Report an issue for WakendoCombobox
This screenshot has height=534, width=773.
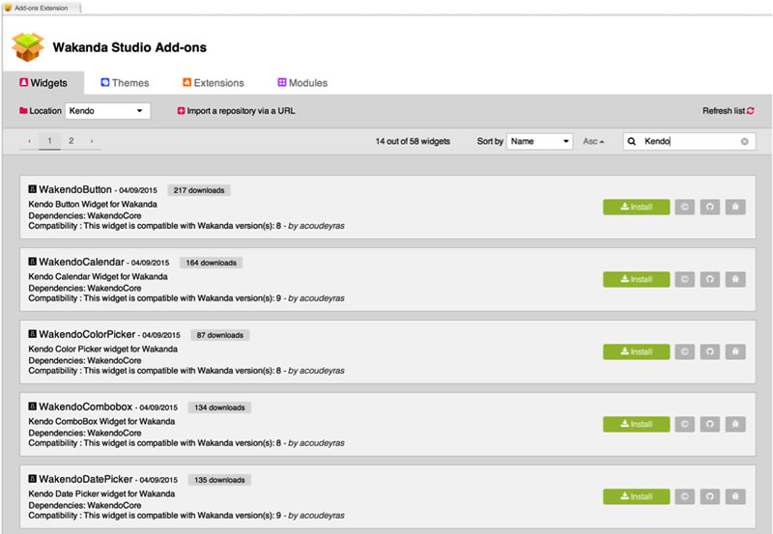[x=735, y=424]
